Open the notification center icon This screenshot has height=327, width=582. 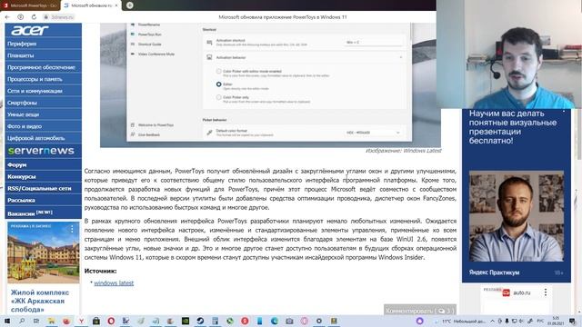point(573,321)
